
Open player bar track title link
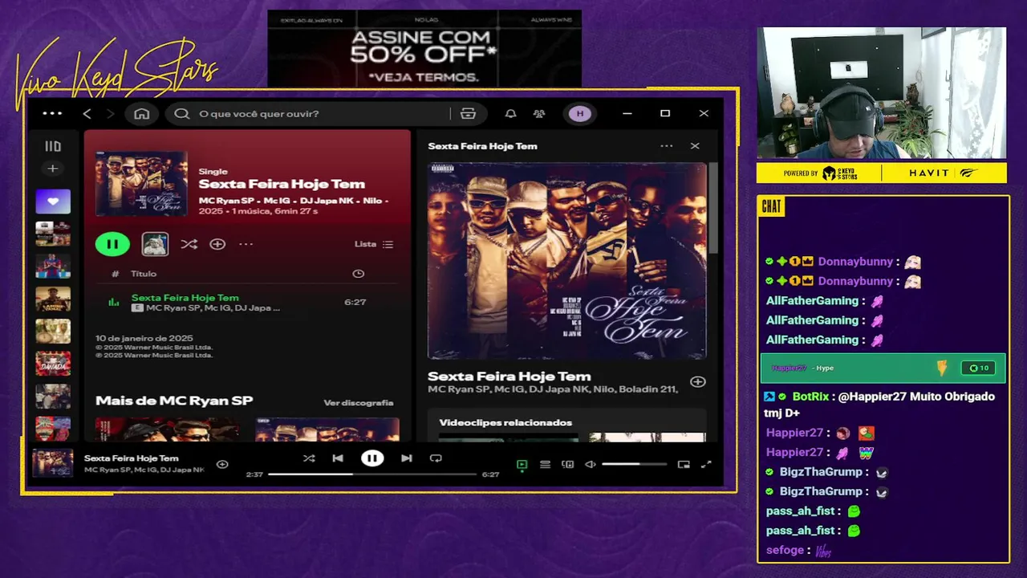click(x=132, y=458)
